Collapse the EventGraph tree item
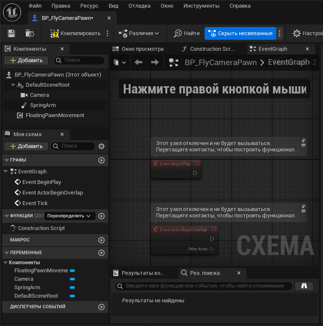323x326 pixels. coord(5,172)
